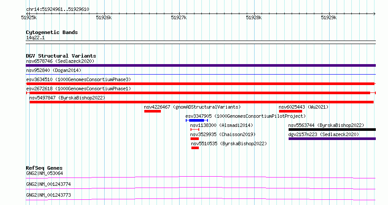Open esv2672618 (1000GenomesConsortiumPhase1) label

(78, 89)
